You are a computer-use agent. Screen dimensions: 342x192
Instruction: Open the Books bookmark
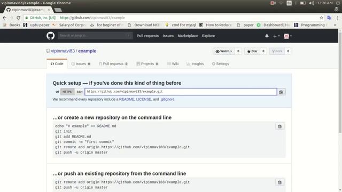[x=12, y=25]
